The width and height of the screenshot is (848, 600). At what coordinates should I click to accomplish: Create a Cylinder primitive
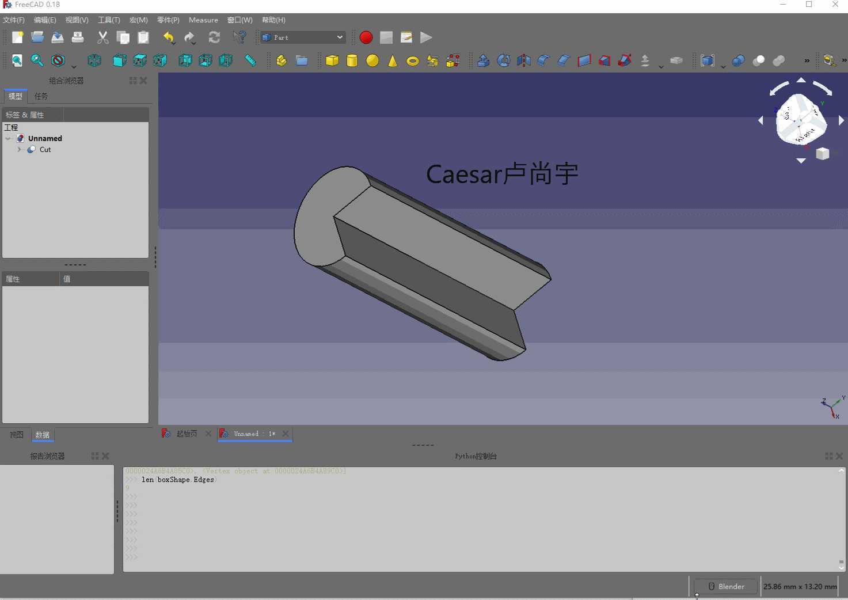coord(352,60)
